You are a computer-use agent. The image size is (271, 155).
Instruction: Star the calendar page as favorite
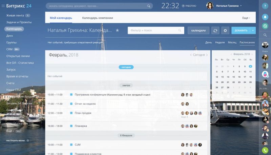coord(118,30)
